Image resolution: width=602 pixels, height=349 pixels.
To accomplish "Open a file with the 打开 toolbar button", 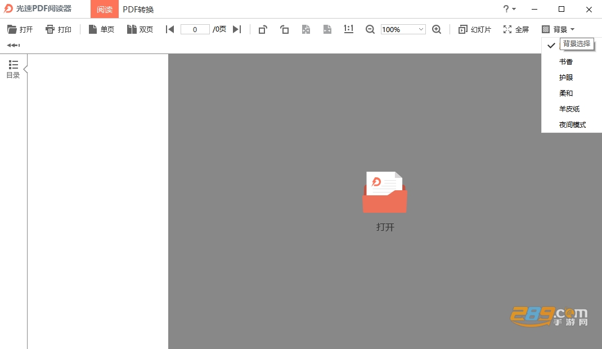I will 20,29.
